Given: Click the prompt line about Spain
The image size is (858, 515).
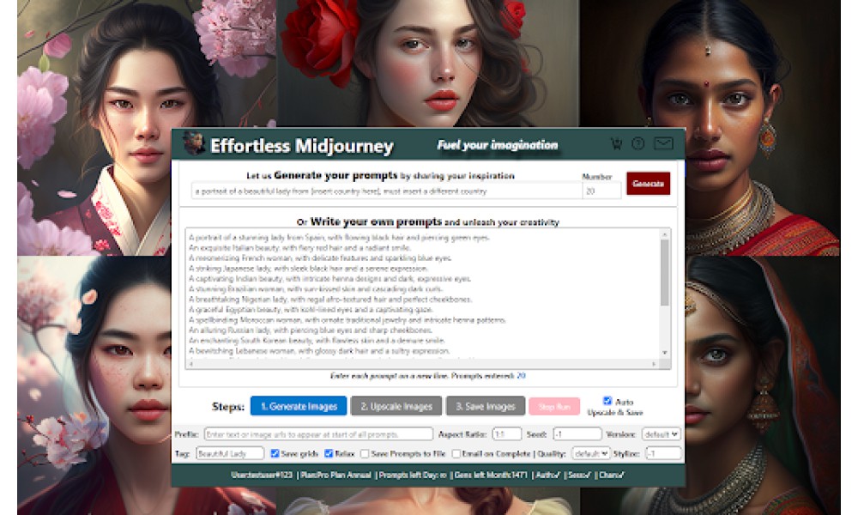Looking at the screenshot, I should point(339,238).
